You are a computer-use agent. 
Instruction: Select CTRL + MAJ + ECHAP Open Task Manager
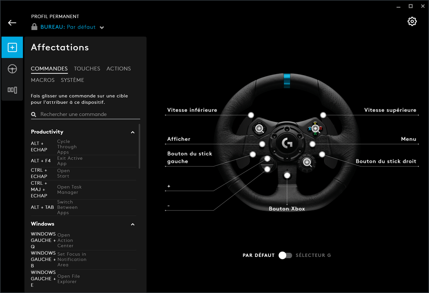tap(84, 189)
